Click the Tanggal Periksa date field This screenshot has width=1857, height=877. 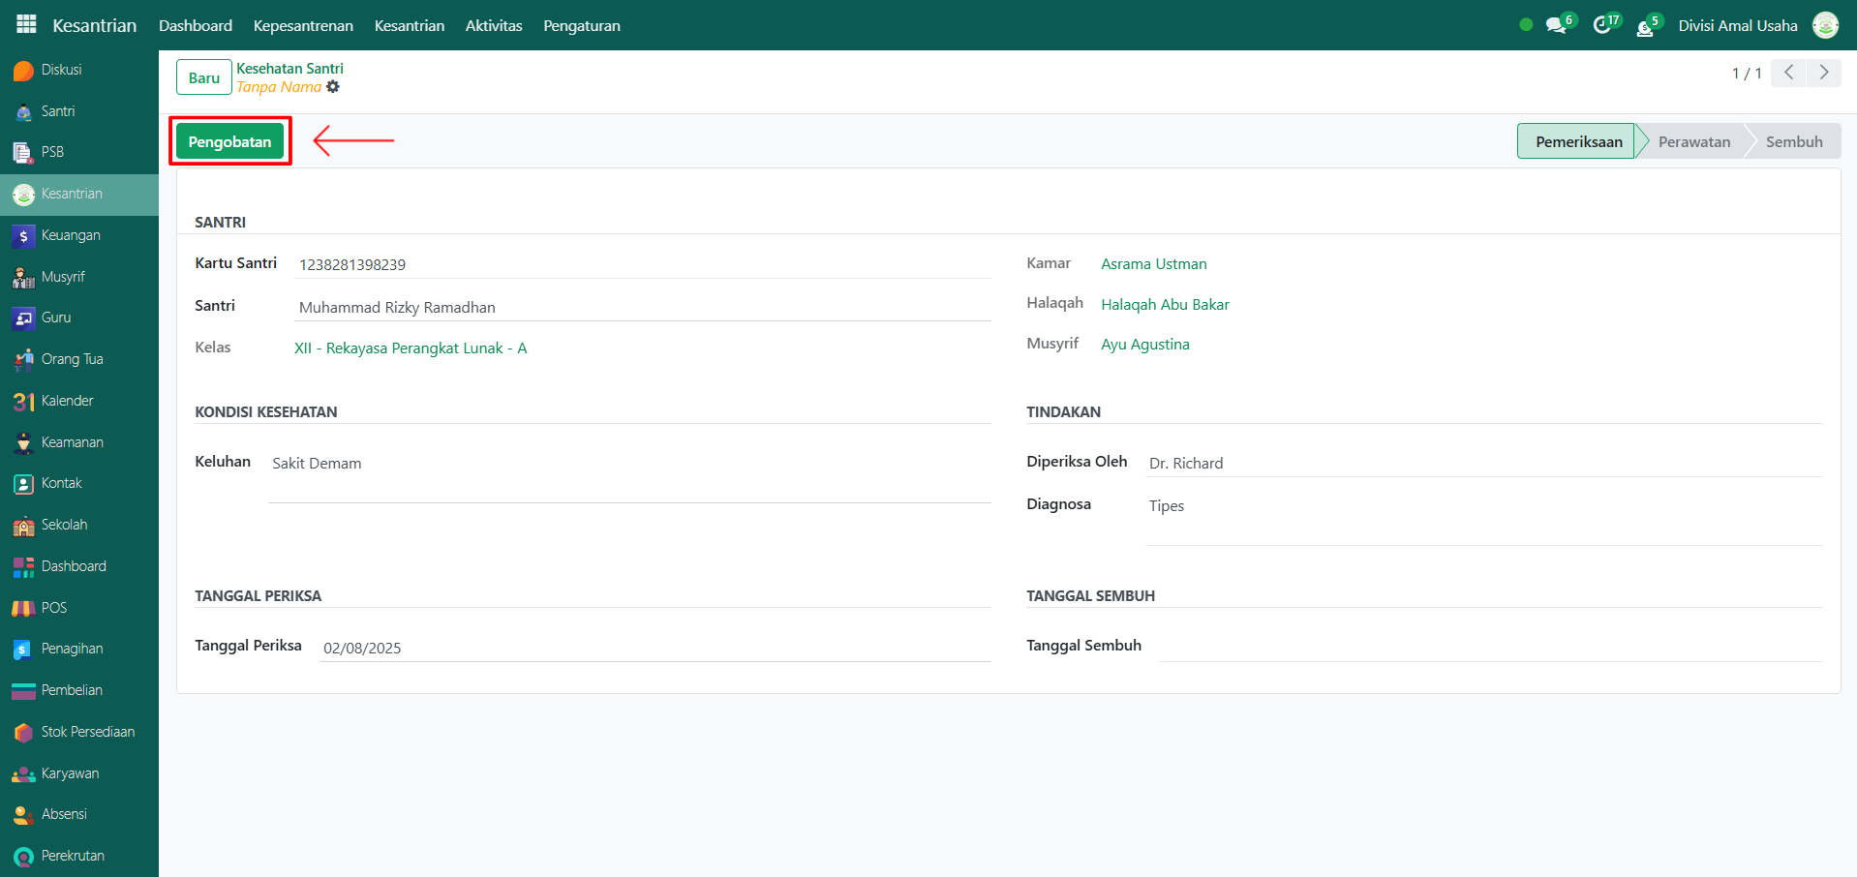[654, 648]
